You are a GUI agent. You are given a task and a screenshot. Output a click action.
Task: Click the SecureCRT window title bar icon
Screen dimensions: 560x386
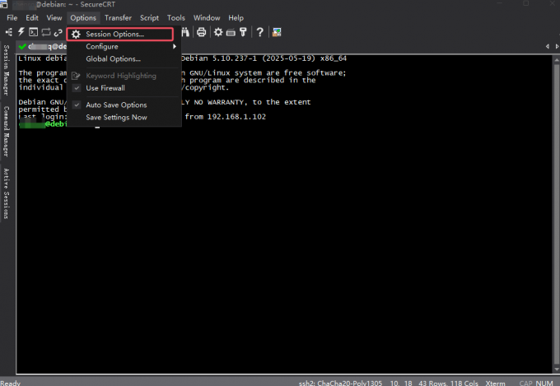point(3,4)
